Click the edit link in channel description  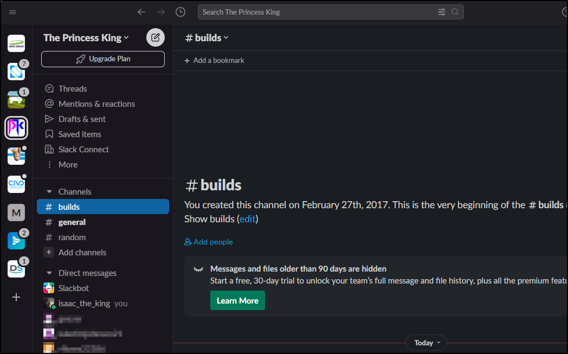coord(248,219)
